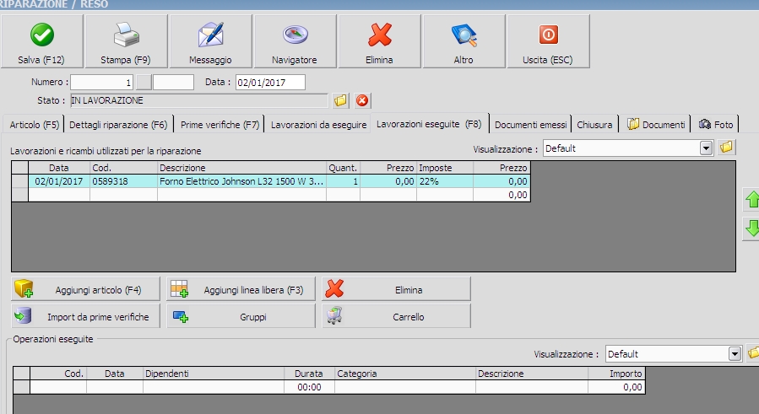
Task: Open the Altro magnifier book icon
Action: coord(464,35)
